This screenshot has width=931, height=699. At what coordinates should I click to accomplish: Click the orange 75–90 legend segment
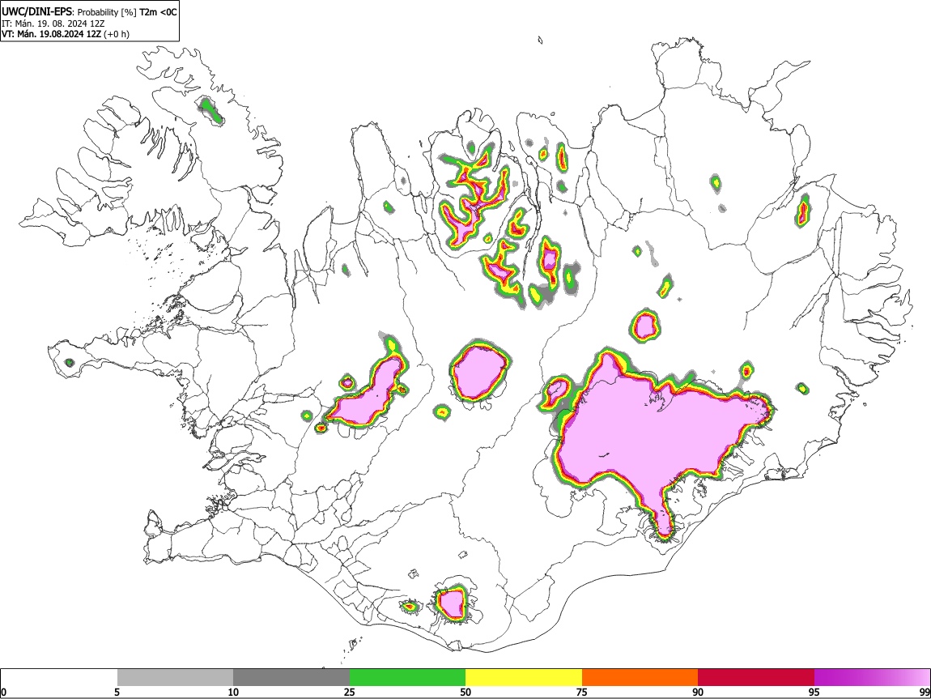(x=640, y=678)
